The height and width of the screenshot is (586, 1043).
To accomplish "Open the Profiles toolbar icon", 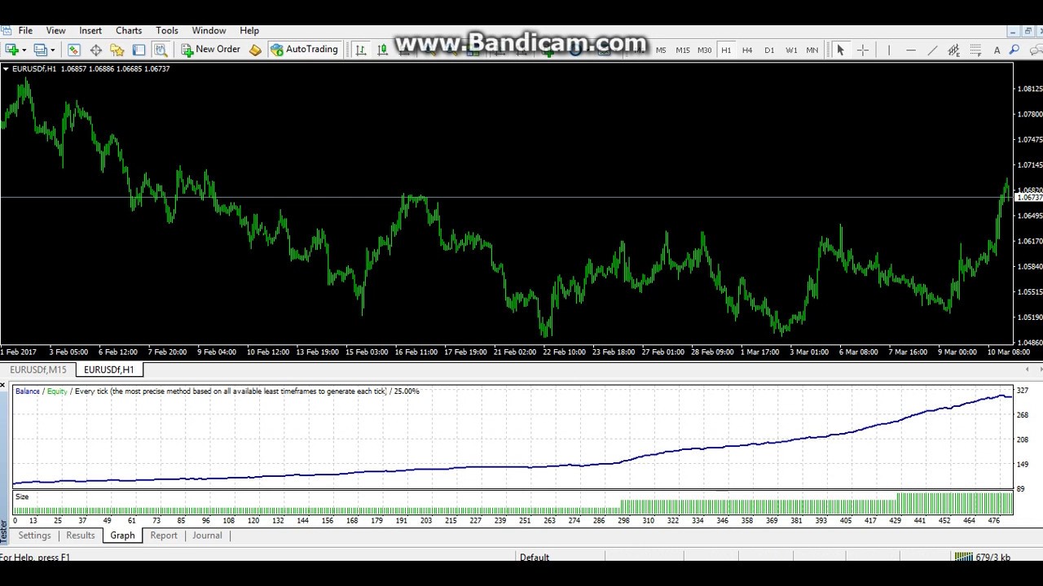I will point(39,50).
